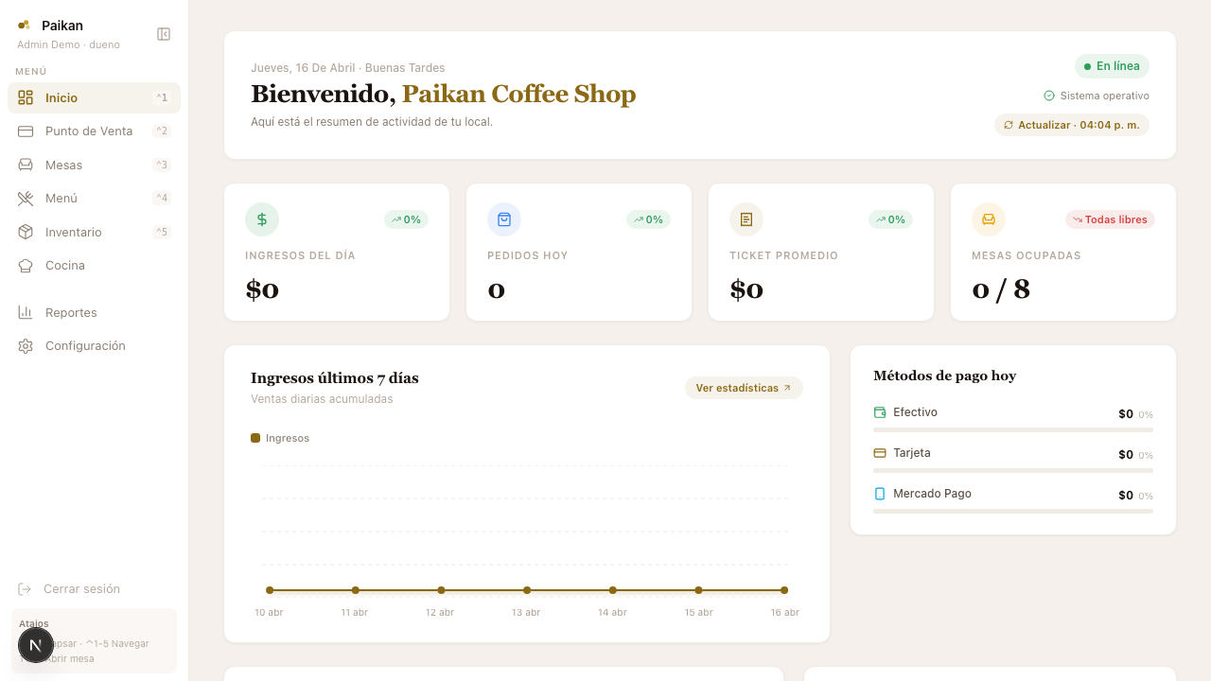Viewport: 1211px width, 681px height.
Task: Click the Reportes bar chart icon
Action: point(26,312)
